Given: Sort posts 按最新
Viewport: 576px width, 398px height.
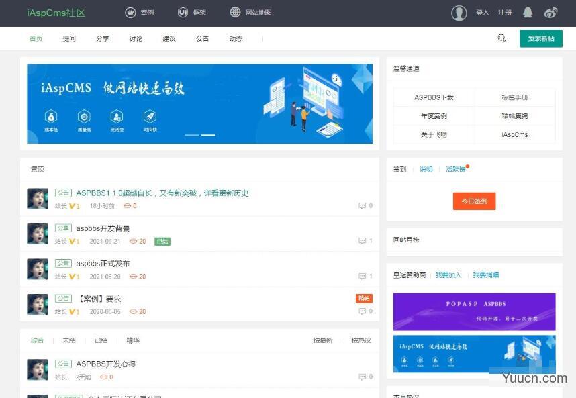Looking at the screenshot, I should [x=323, y=340].
